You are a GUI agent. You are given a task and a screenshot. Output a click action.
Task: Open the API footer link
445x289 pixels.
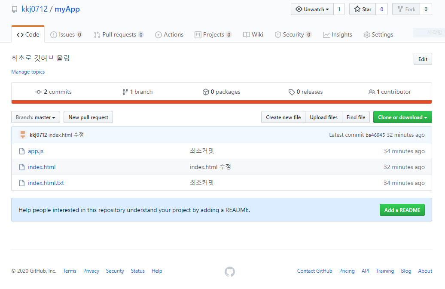(365, 271)
